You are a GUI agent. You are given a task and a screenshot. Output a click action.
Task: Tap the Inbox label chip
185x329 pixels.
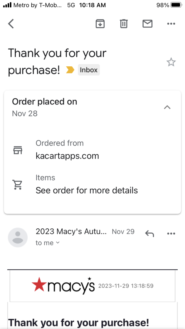tap(89, 70)
